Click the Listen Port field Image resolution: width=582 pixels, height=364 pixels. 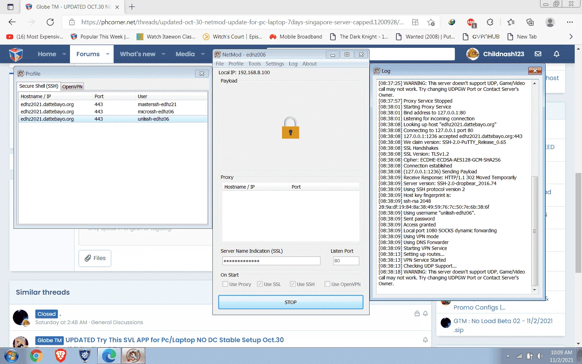click(x=346, y=261)
